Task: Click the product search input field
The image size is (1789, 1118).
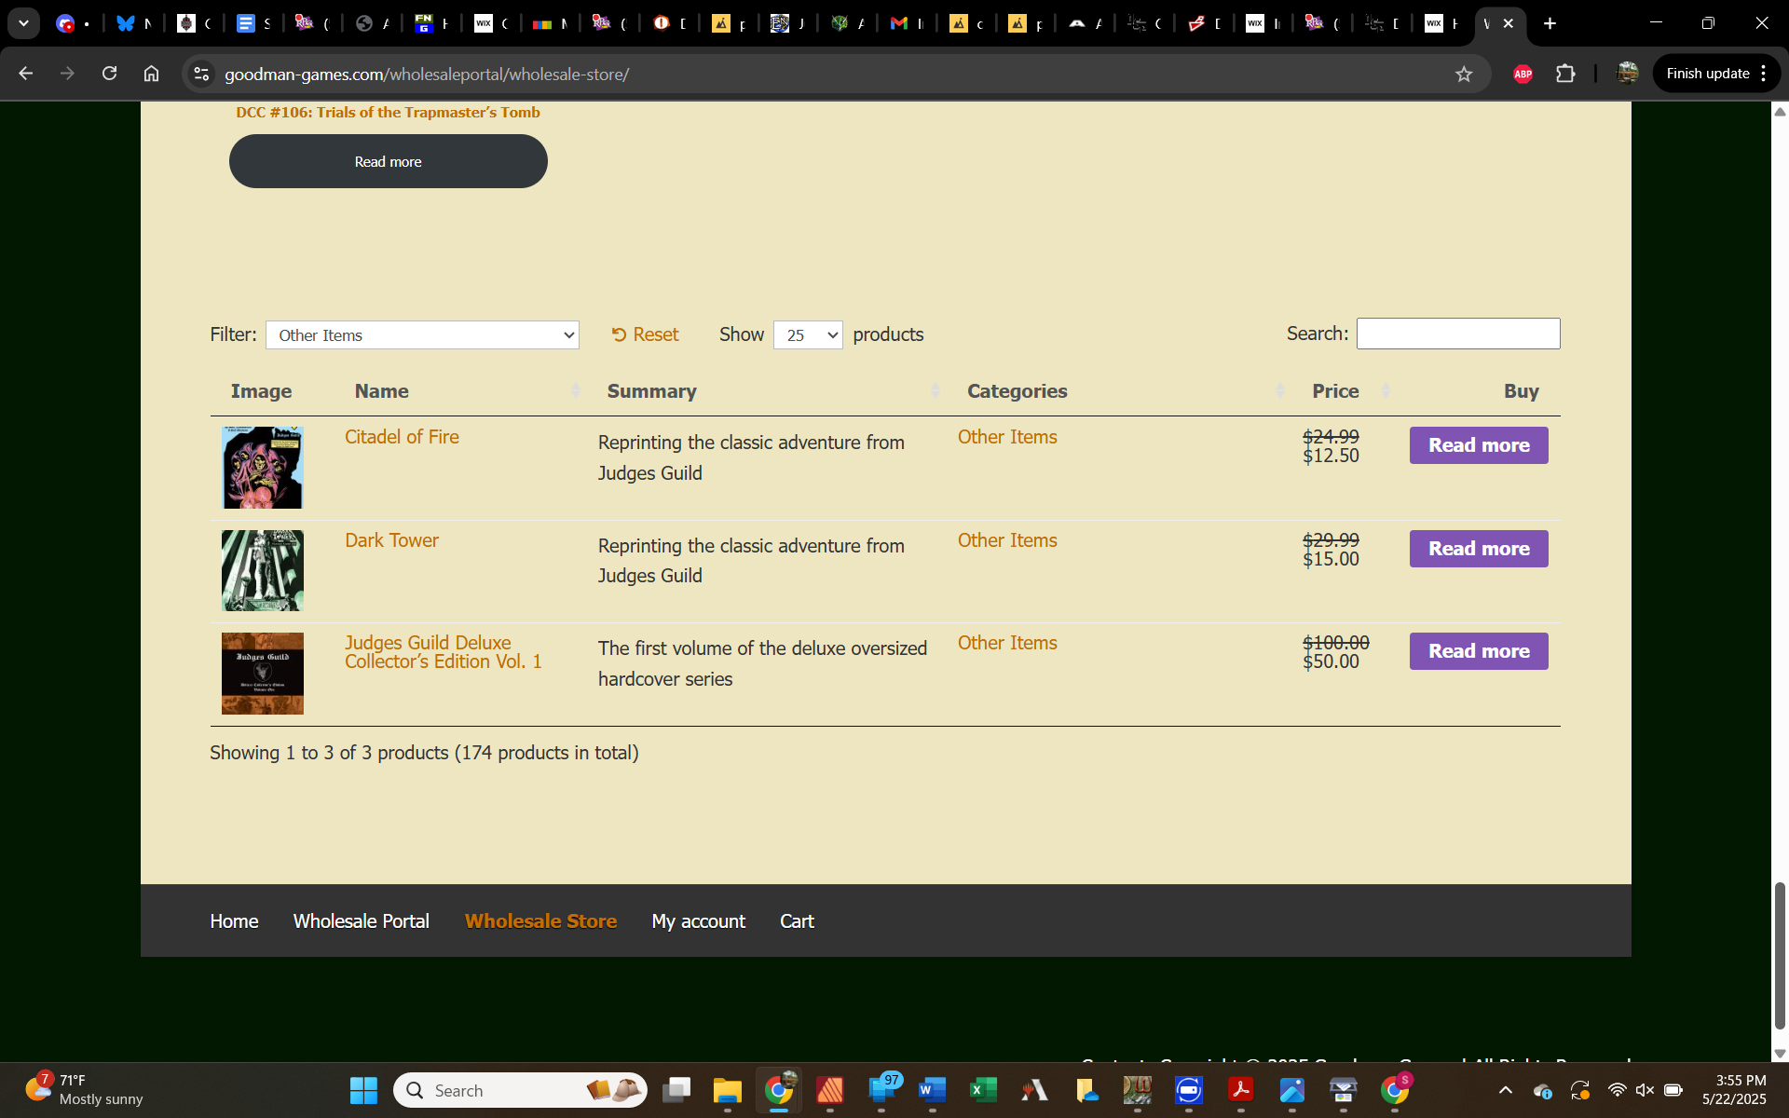Action: [1457, 334]
